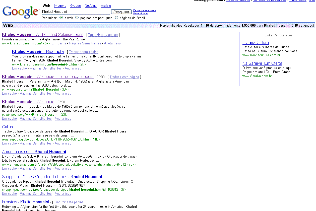Translate the Biography result page
The image size is (316, 211).
pos(84,52)
